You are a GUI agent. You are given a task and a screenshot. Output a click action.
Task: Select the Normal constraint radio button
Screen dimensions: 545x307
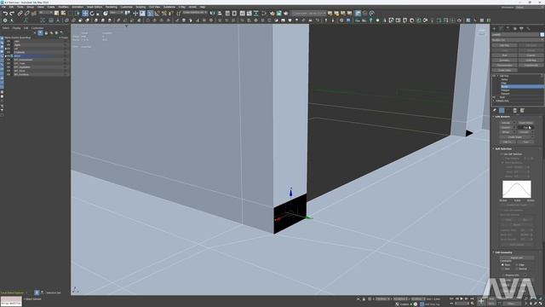coord(517,269)
